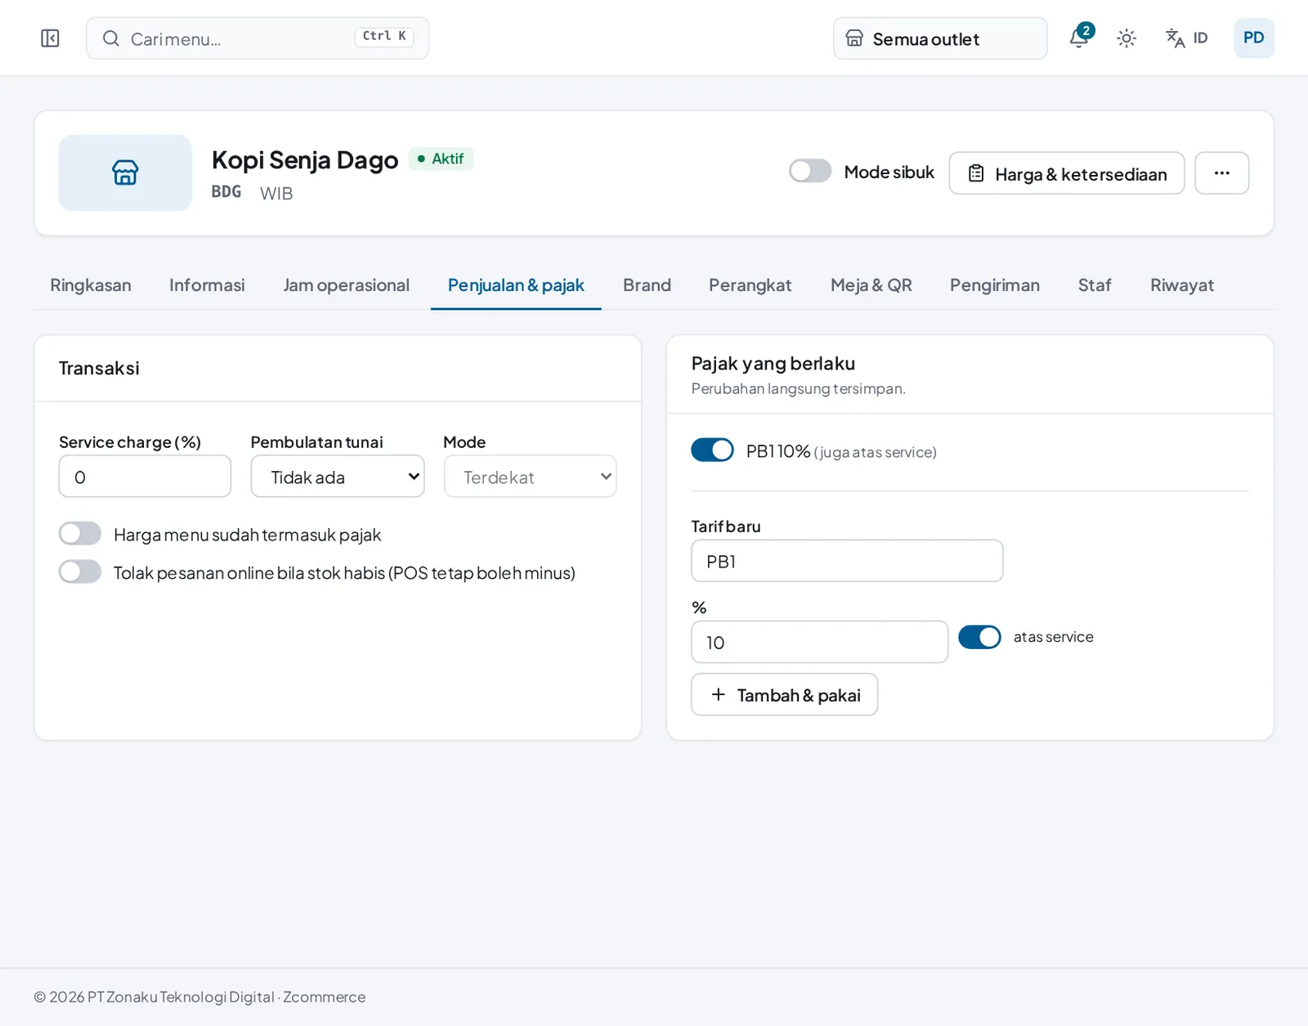Toggle atas service switch for new tariff

click(979, 637)
